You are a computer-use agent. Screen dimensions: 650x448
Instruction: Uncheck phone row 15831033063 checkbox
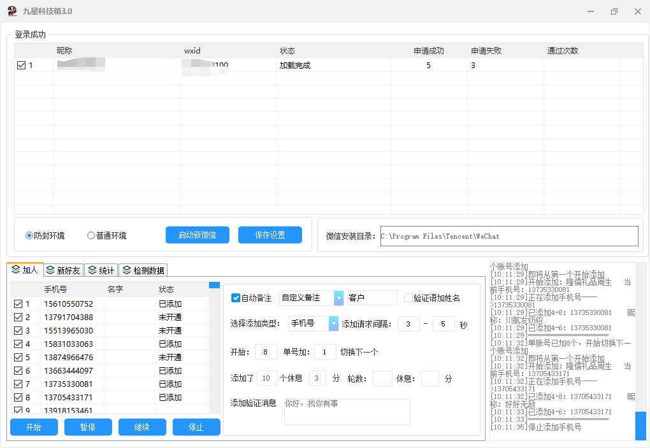[18, 344]
